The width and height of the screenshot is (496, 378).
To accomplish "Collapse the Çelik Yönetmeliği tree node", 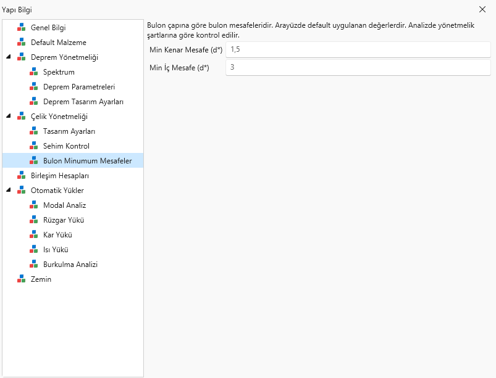I will 9,116.
